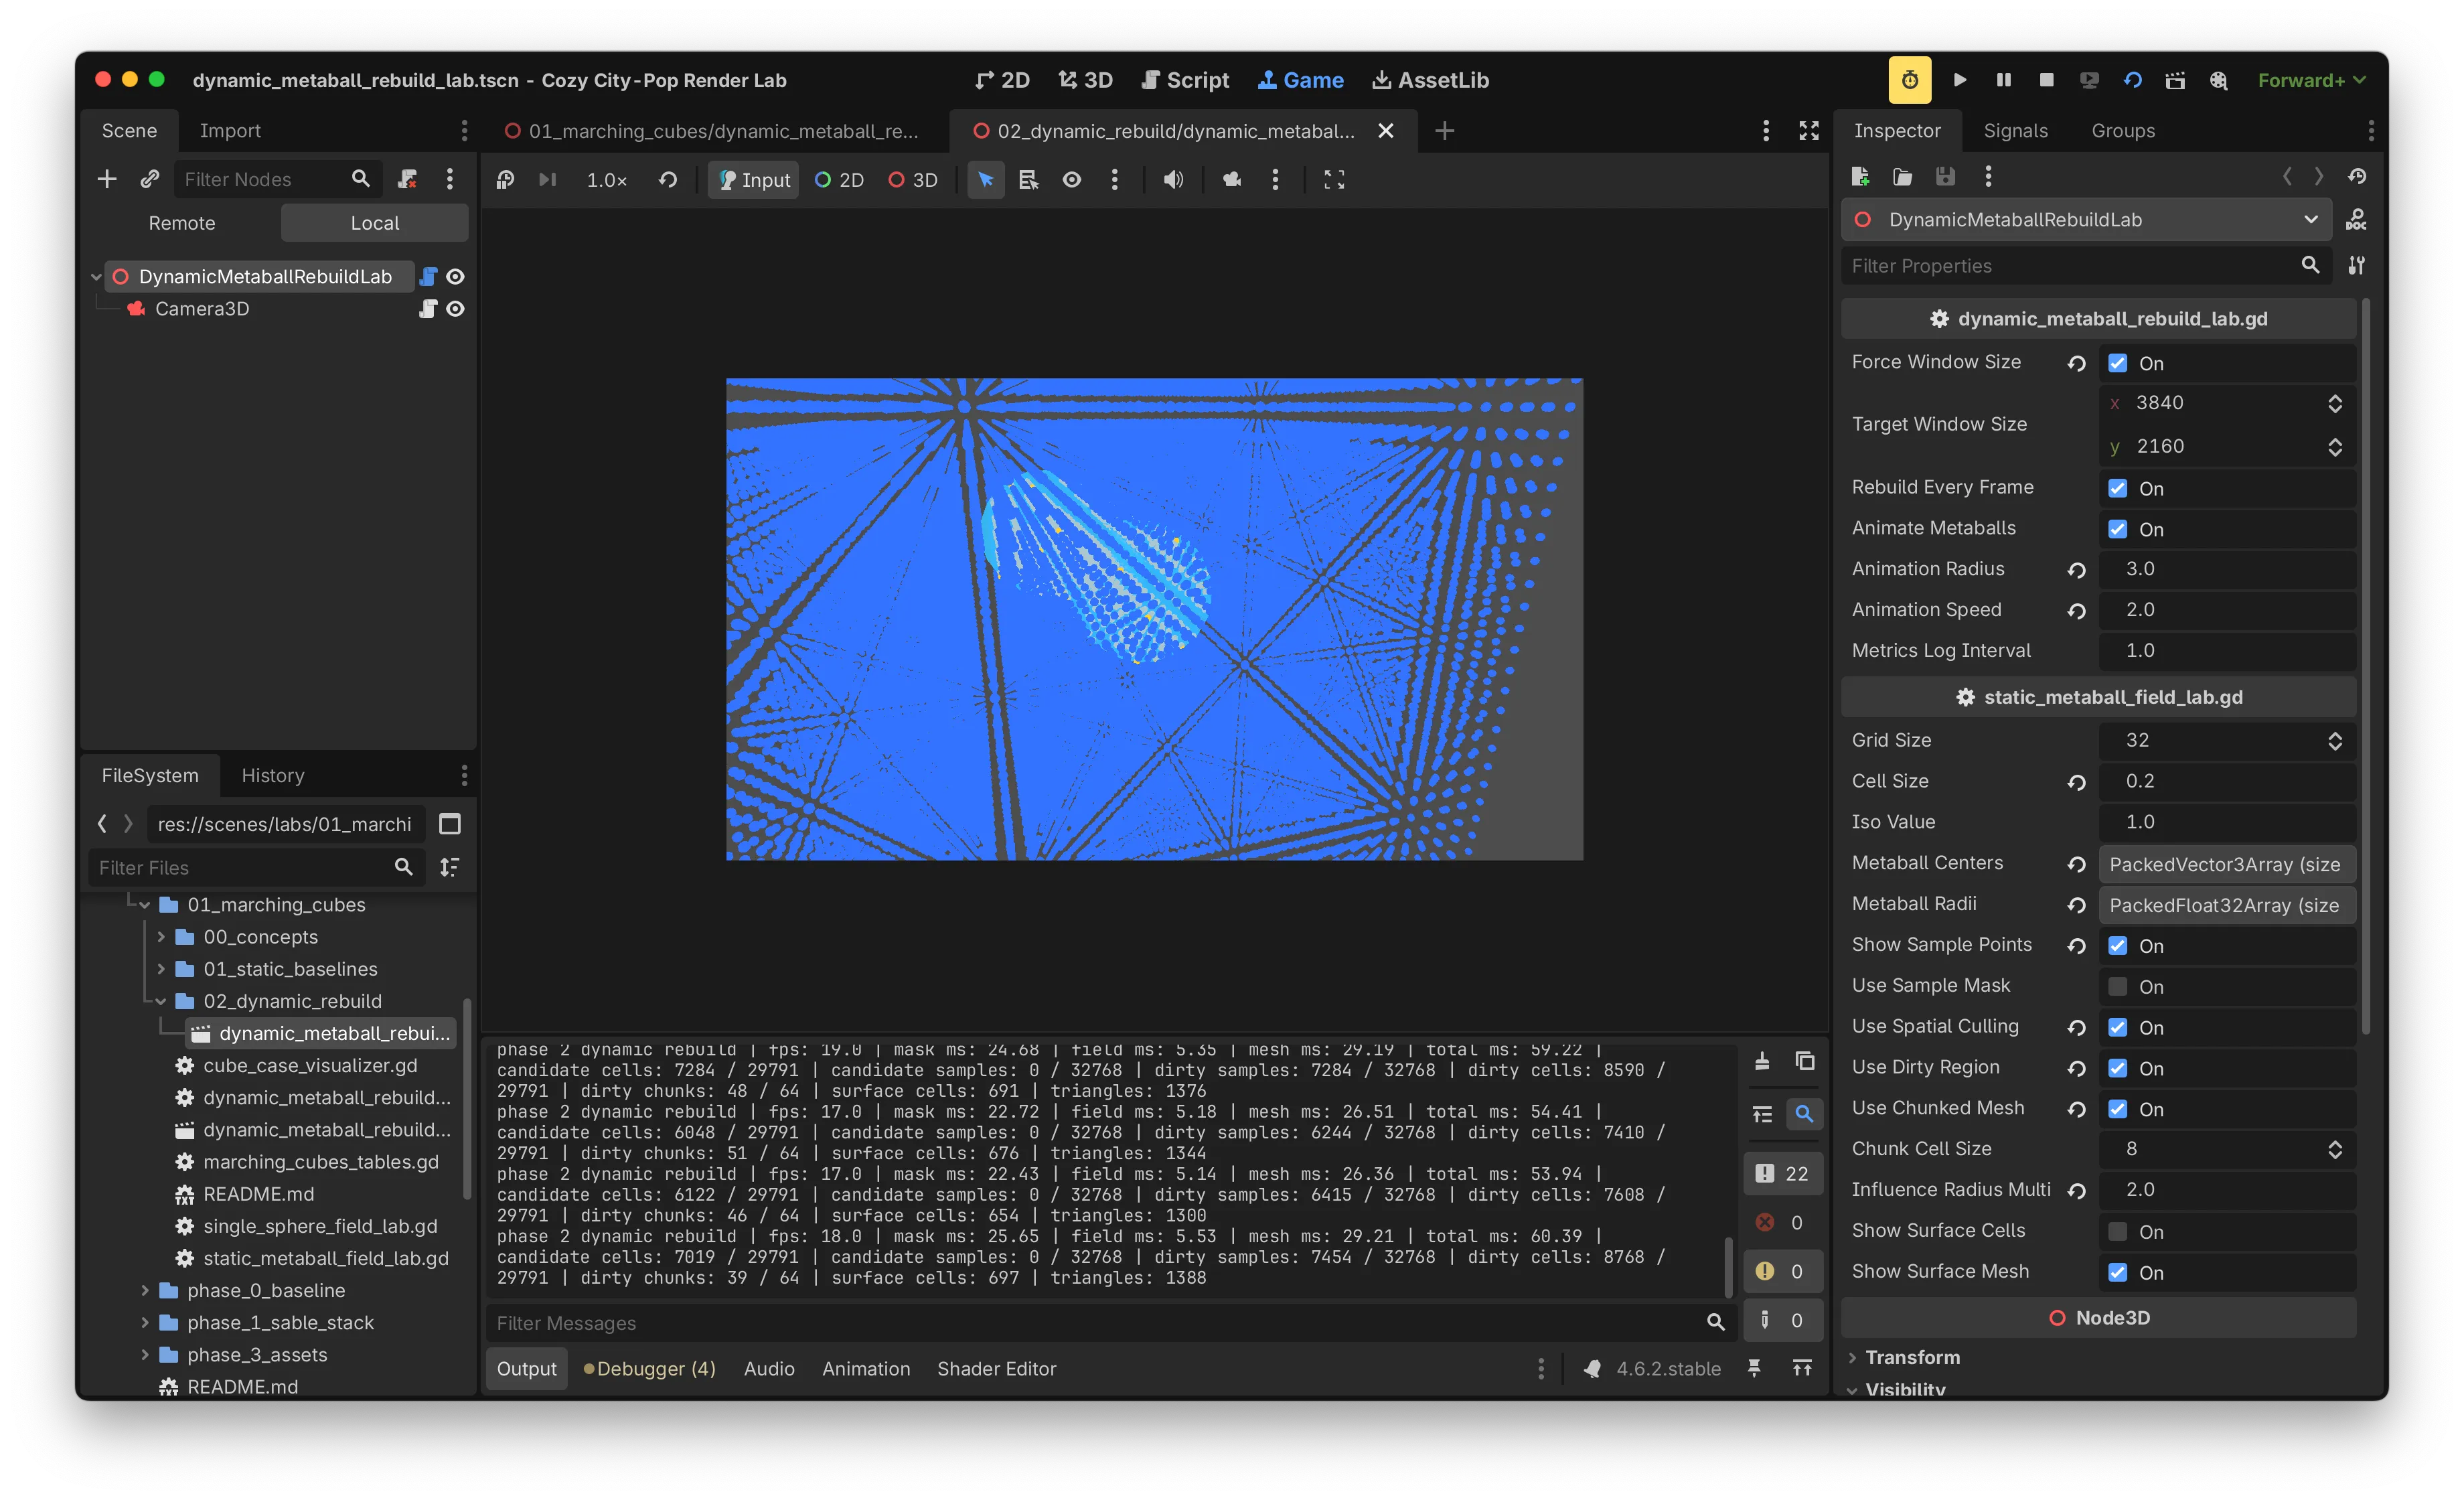Click the 4.6.2.stable version label
This screenshot has width=2464, height=1500.
click(x=1668, y=1368)
